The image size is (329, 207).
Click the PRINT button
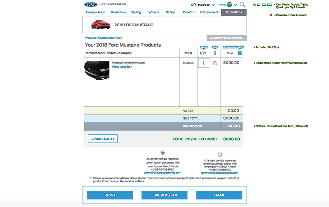110,195
